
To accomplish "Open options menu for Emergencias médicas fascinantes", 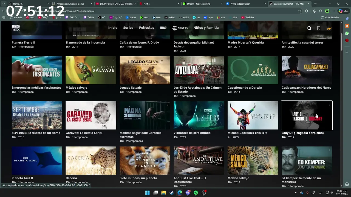I will point(60,59).
